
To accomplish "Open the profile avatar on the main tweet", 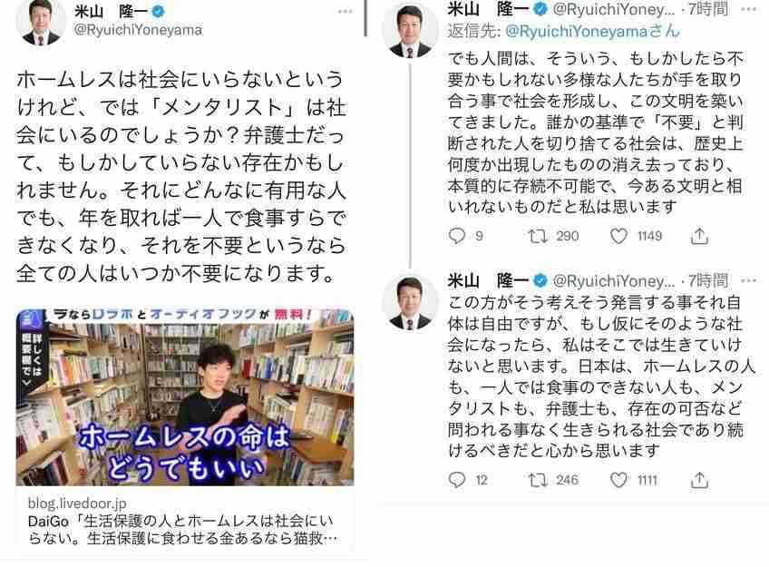I will [40, 22].
